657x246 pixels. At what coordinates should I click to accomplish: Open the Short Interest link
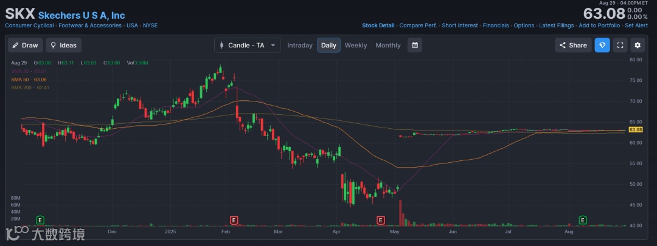(460, 26)
